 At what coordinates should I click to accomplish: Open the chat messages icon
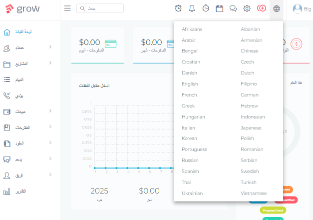click(233, 8)
